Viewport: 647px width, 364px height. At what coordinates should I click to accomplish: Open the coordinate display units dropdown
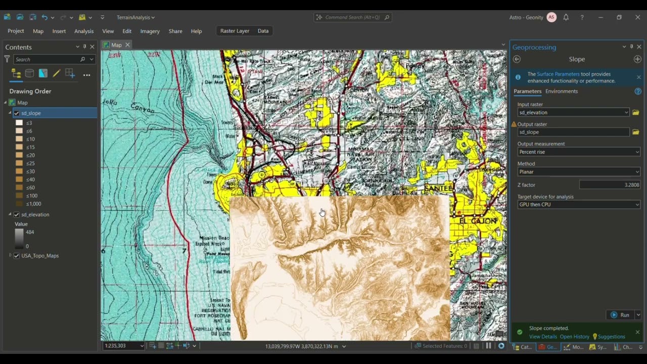click(x=344, y=346)
